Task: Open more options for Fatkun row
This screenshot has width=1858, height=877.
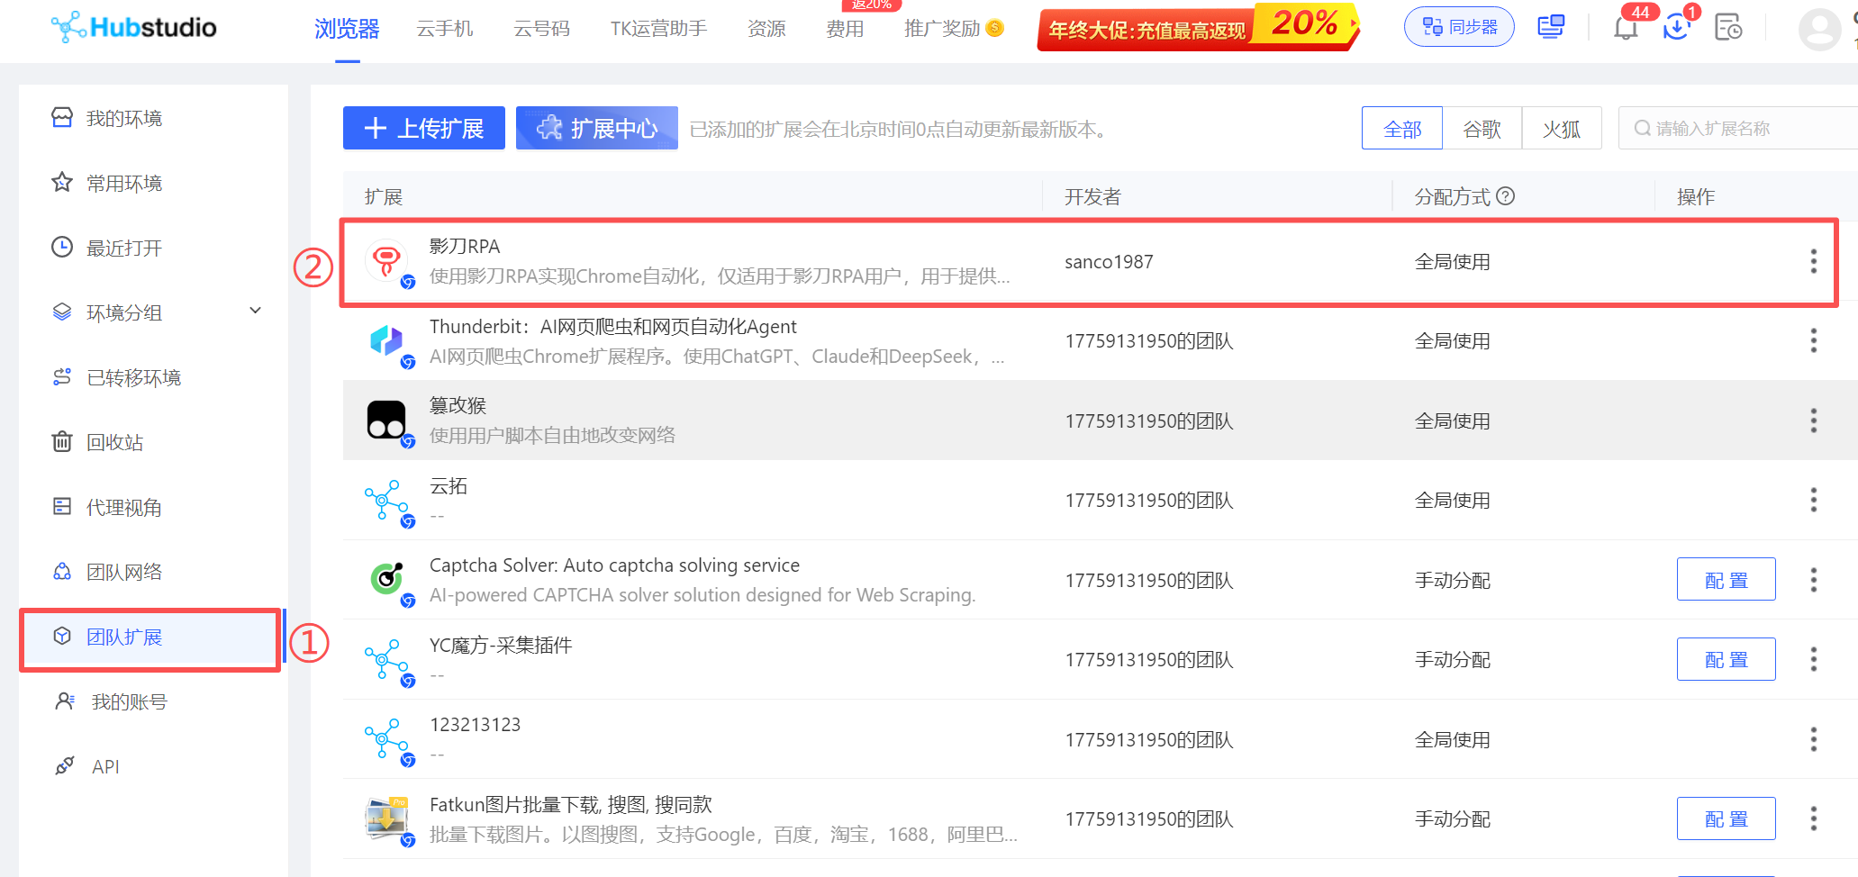Action: pyautogui.click(x=1814, y=818)
